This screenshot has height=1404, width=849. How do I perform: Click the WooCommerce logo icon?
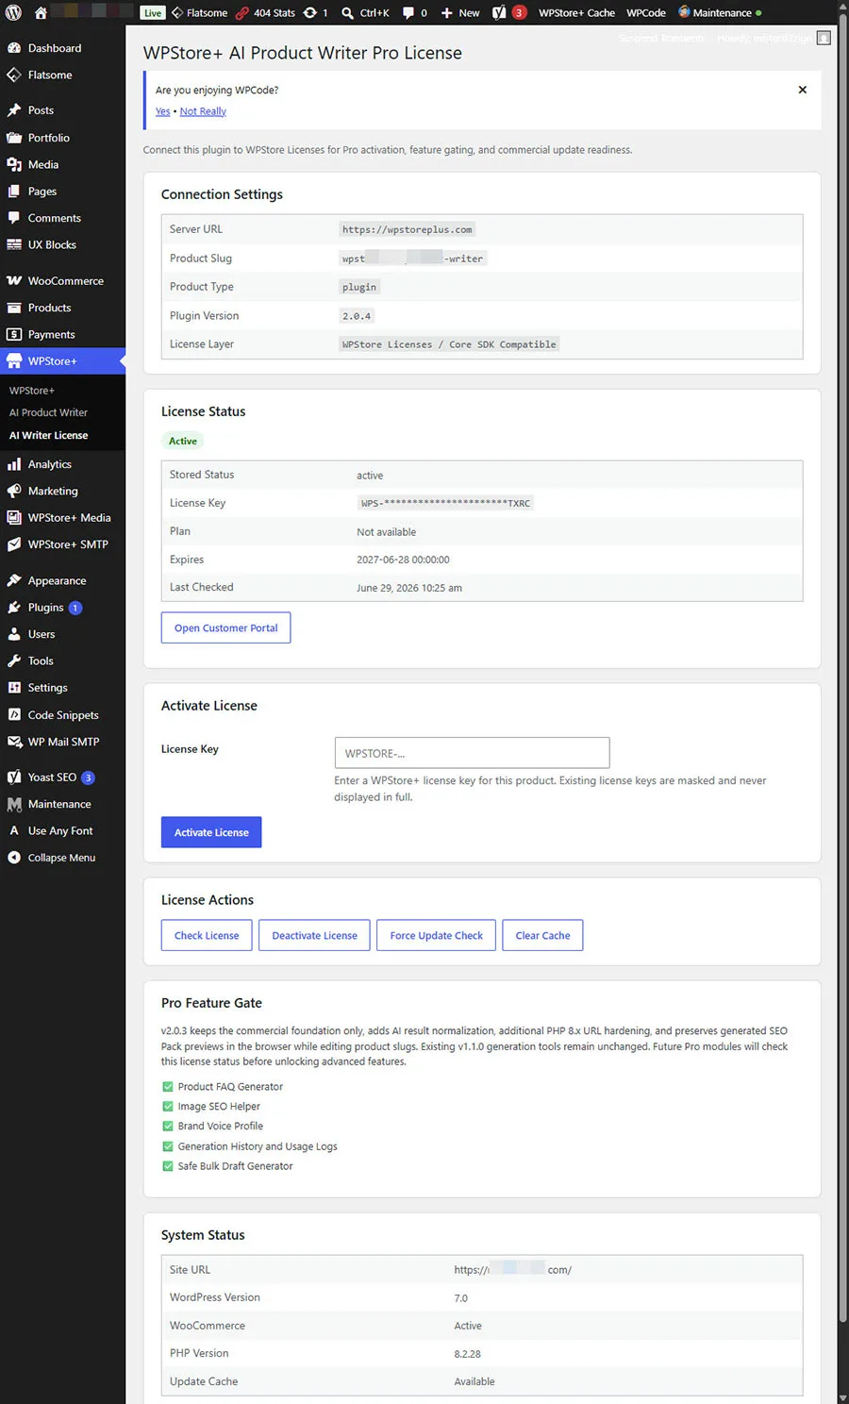pos(14,281)
